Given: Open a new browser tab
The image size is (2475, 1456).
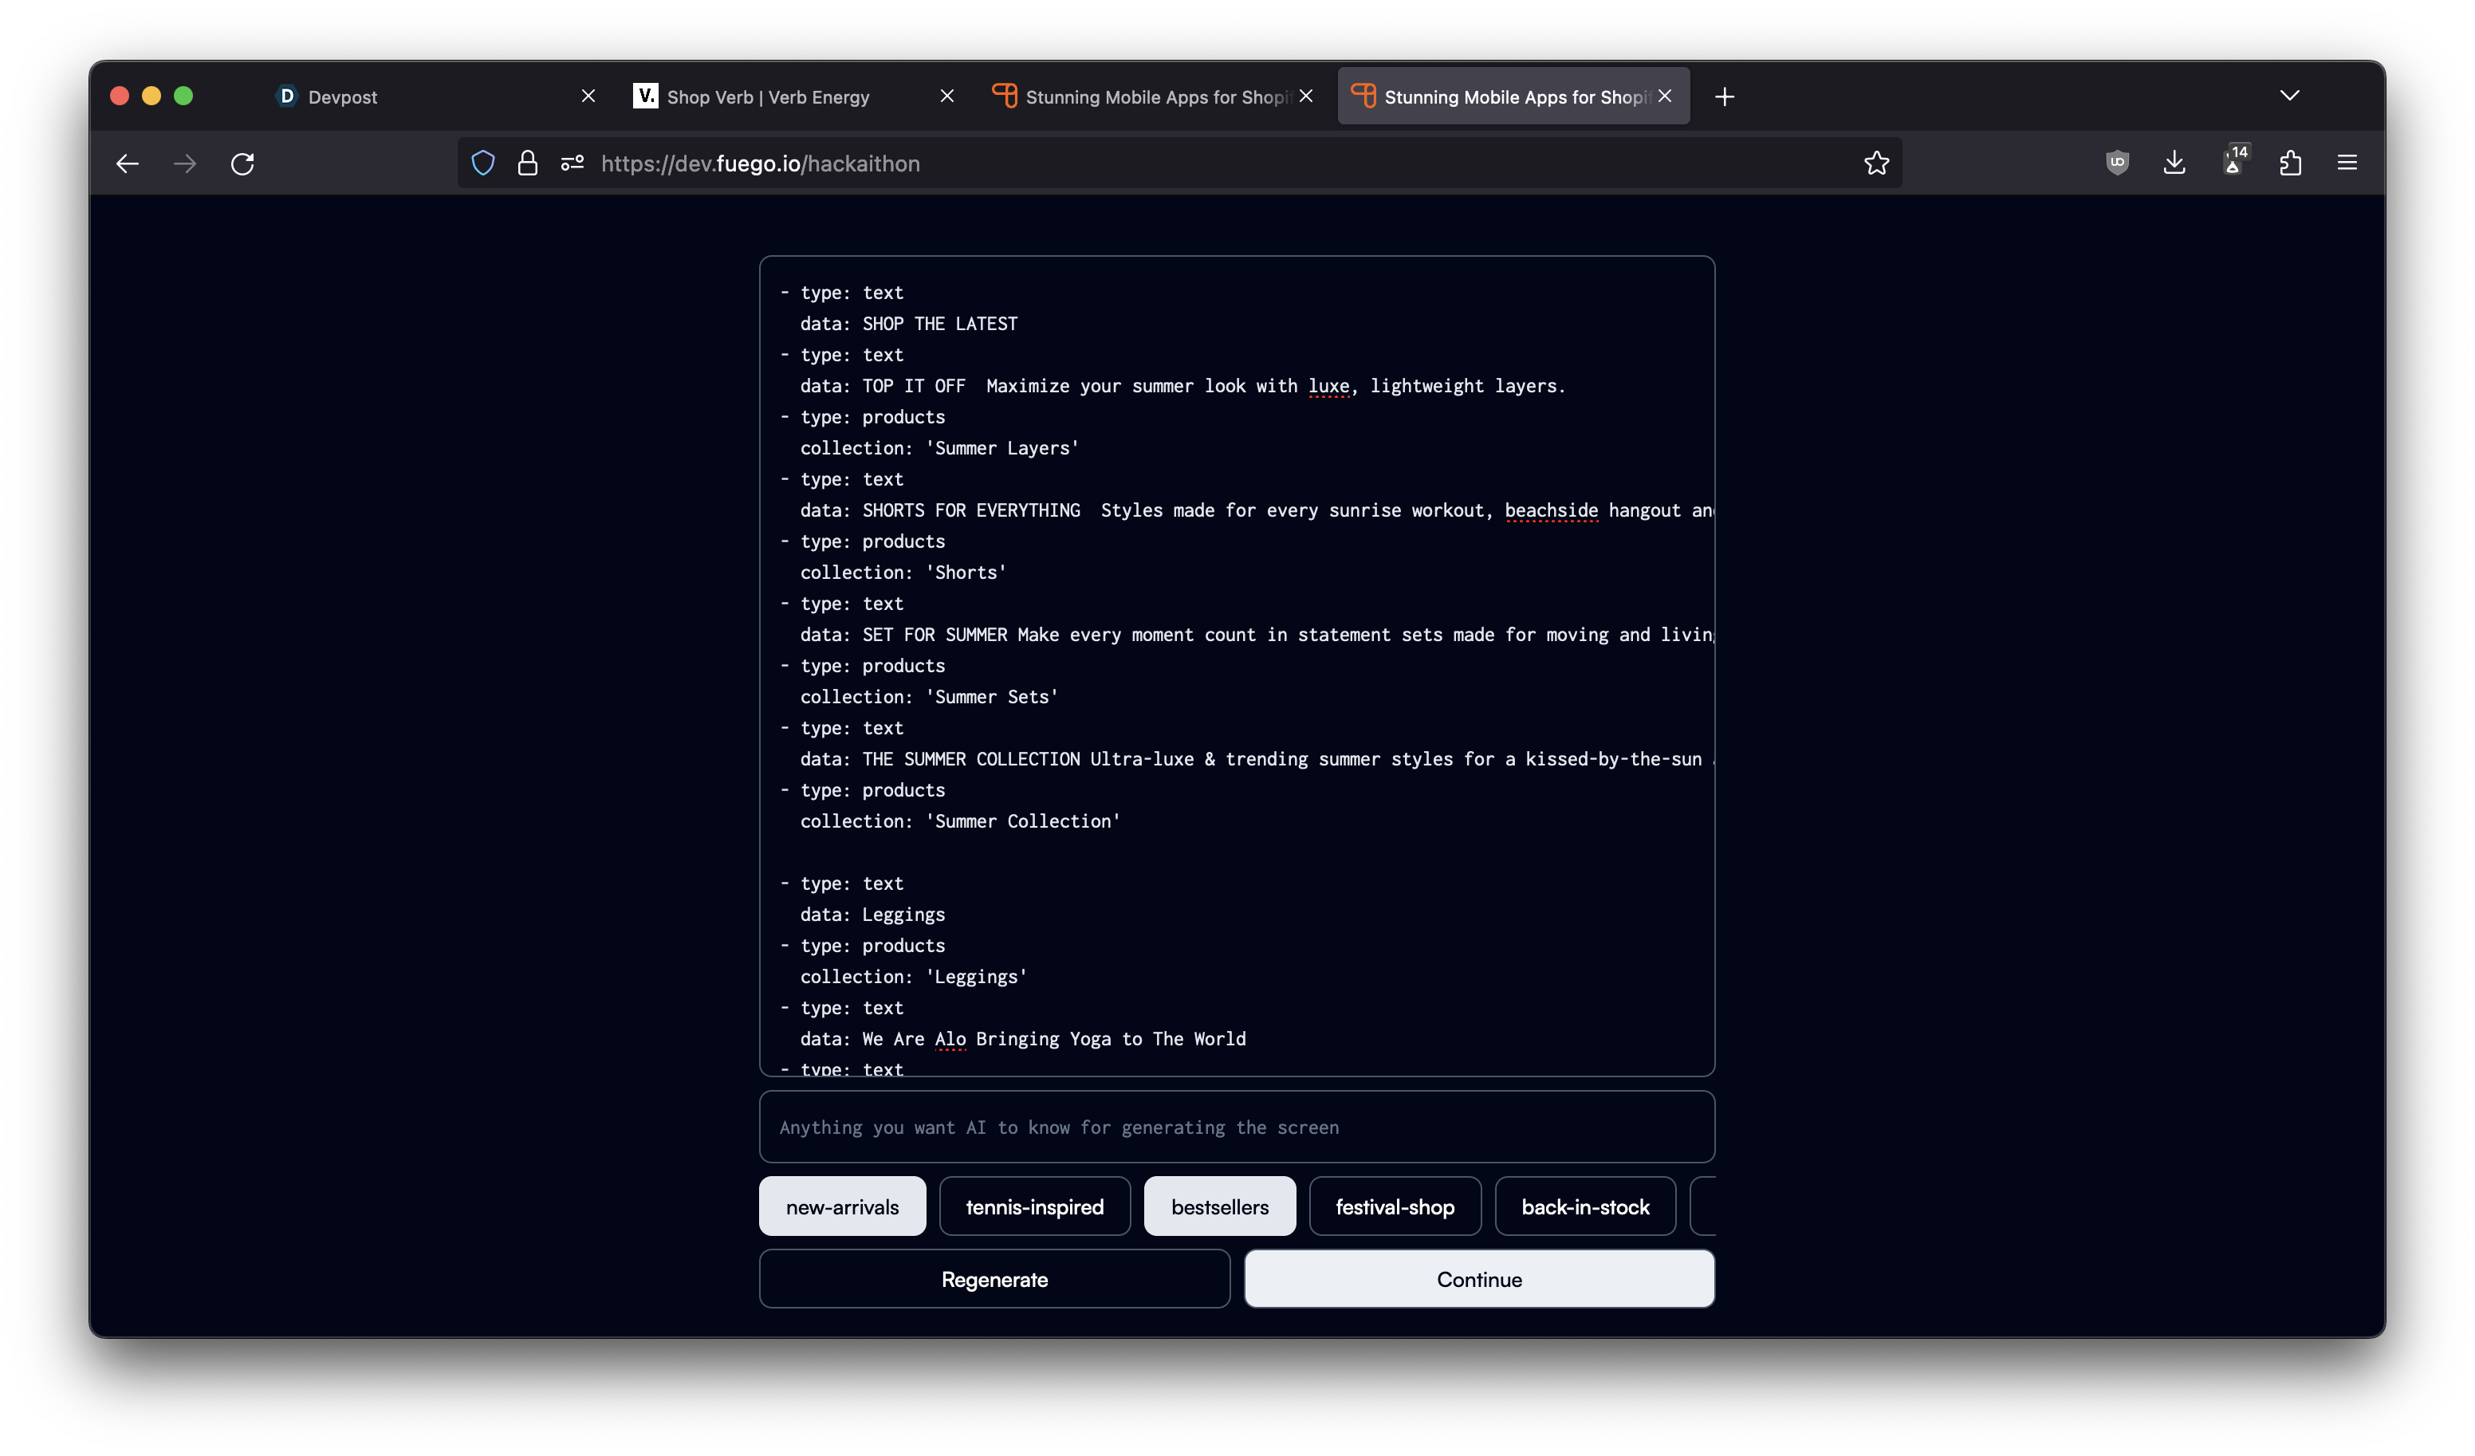Looking at the screenshot, I should click(x=1725, y=96).
